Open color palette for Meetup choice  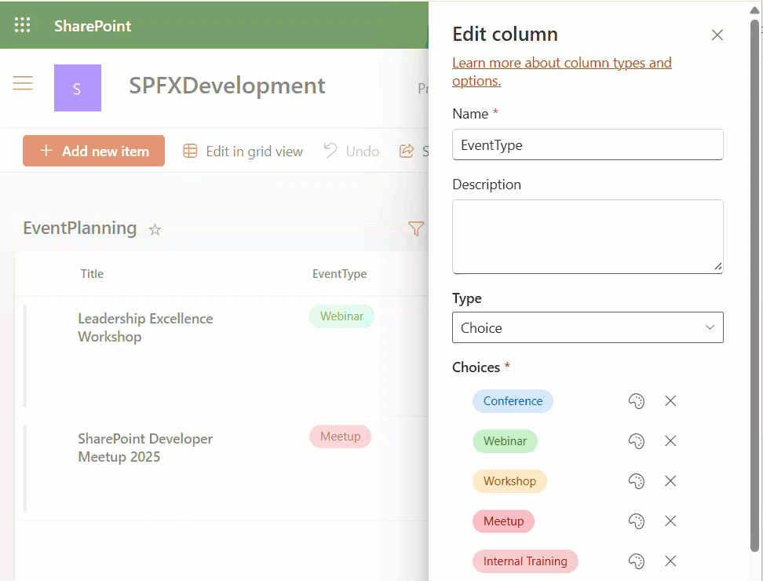coord(637,521)
